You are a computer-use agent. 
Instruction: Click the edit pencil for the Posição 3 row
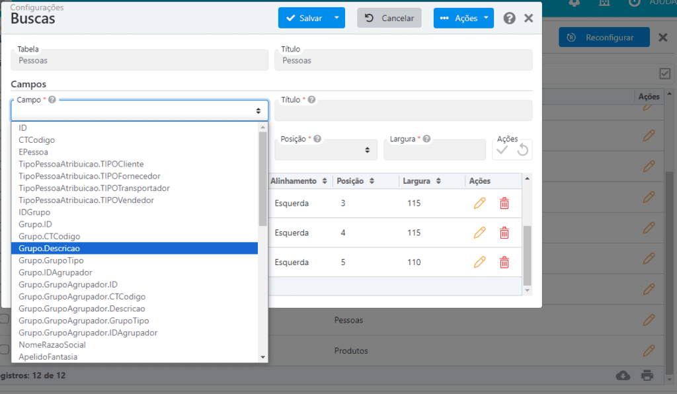[479, 203]
